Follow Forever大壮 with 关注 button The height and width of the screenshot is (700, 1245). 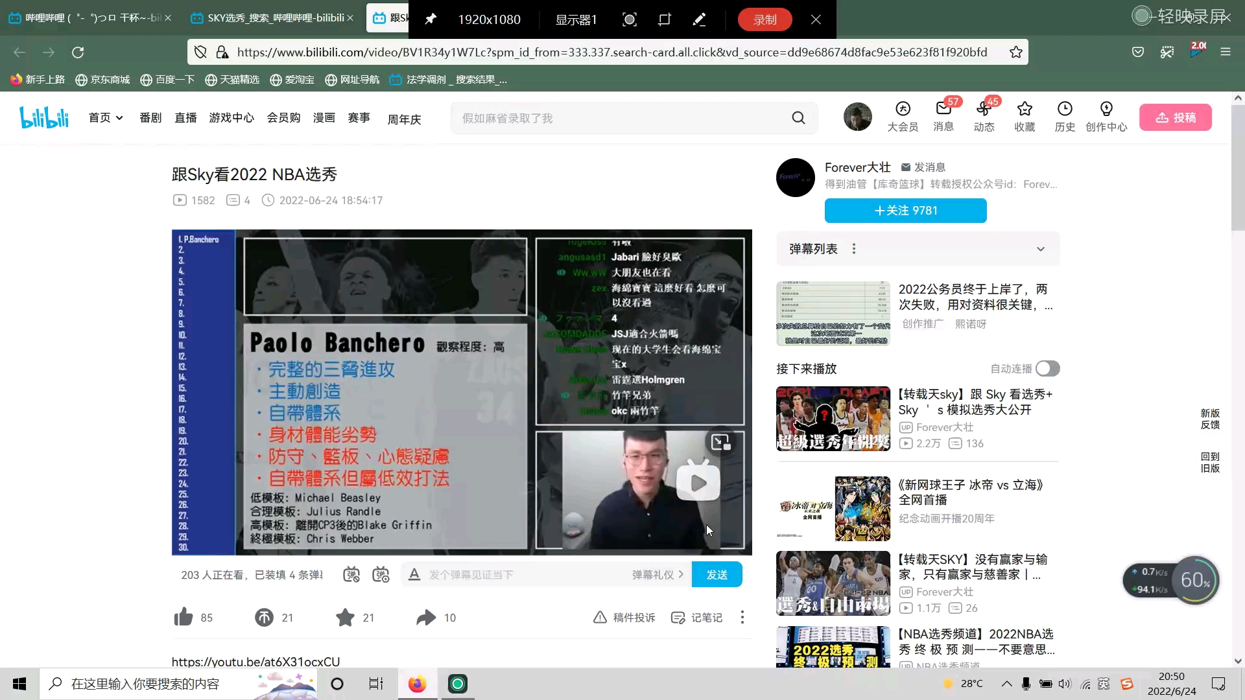click(905, 211)
